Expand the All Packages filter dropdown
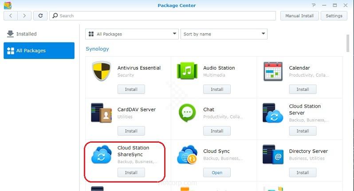354x191 pixels. [131, 34]
